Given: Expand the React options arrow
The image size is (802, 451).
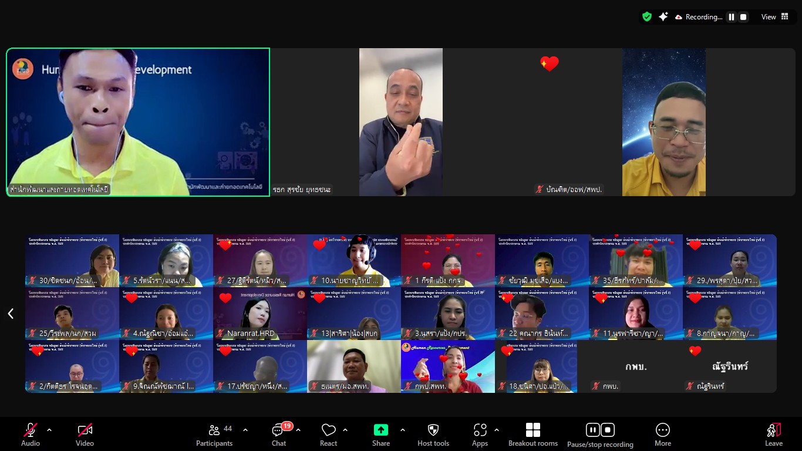Looking at the screenshot, I should point(345,430).
